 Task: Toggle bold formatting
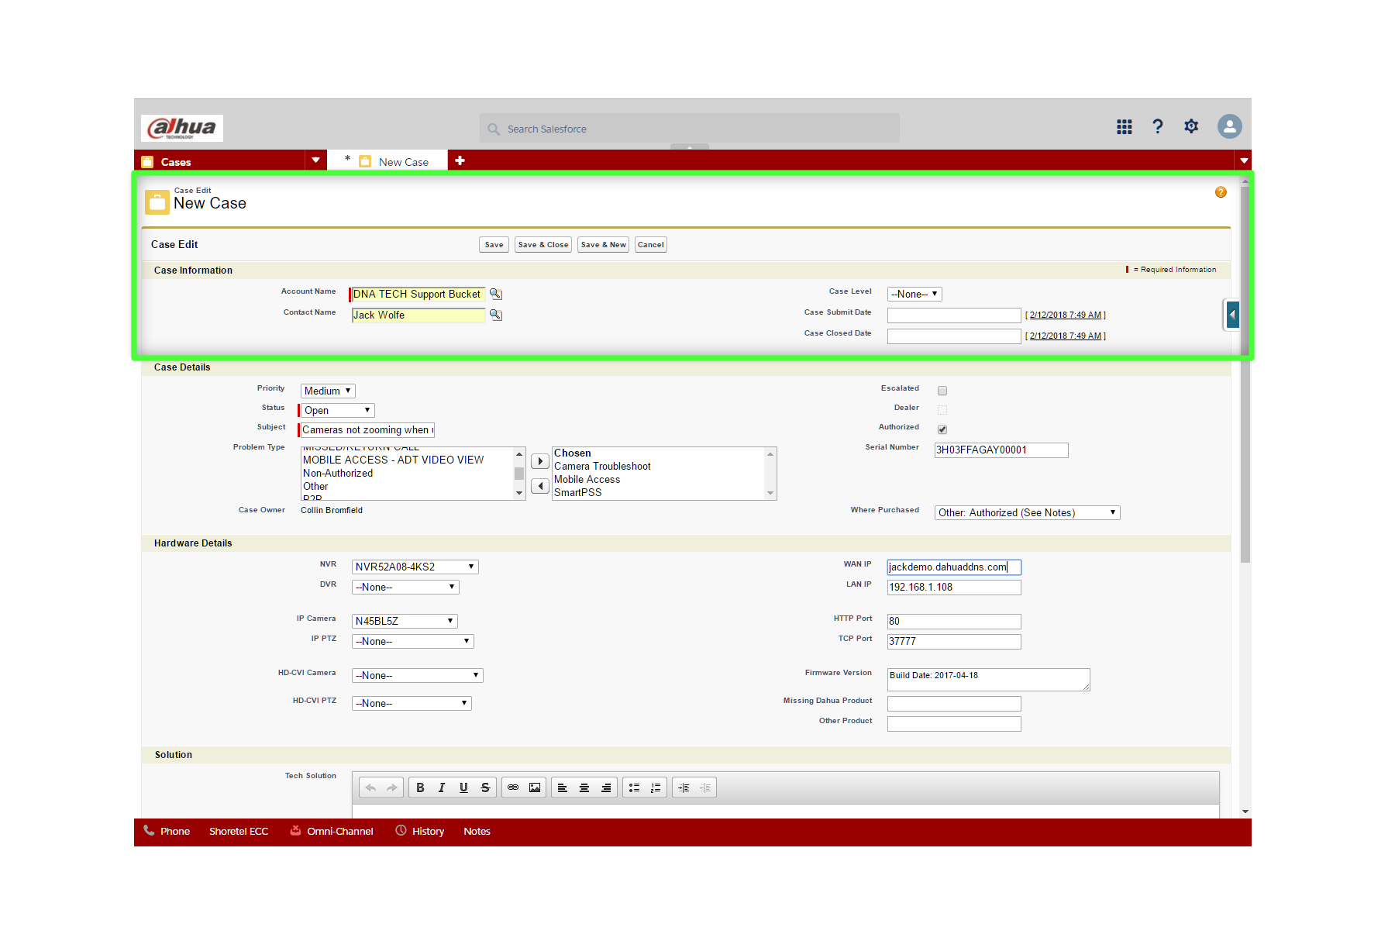coord(420,788)
